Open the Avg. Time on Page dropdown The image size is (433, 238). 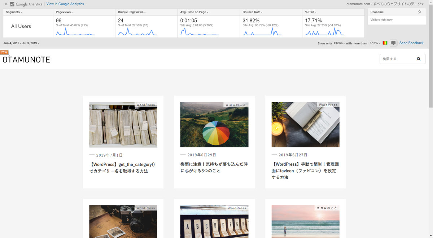click(x=194, y=12)
